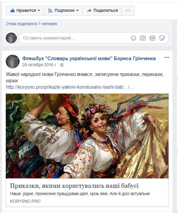
Task: Open the GIF picker in comment box
Action: (x=152, y=38)
